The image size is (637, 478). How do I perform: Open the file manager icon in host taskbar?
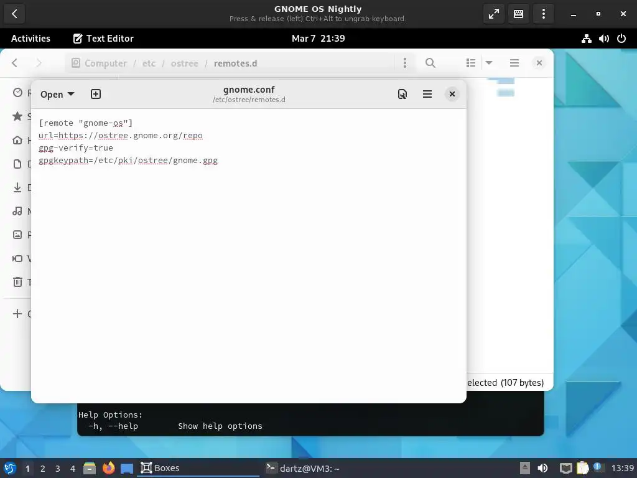tap(90, 468)
